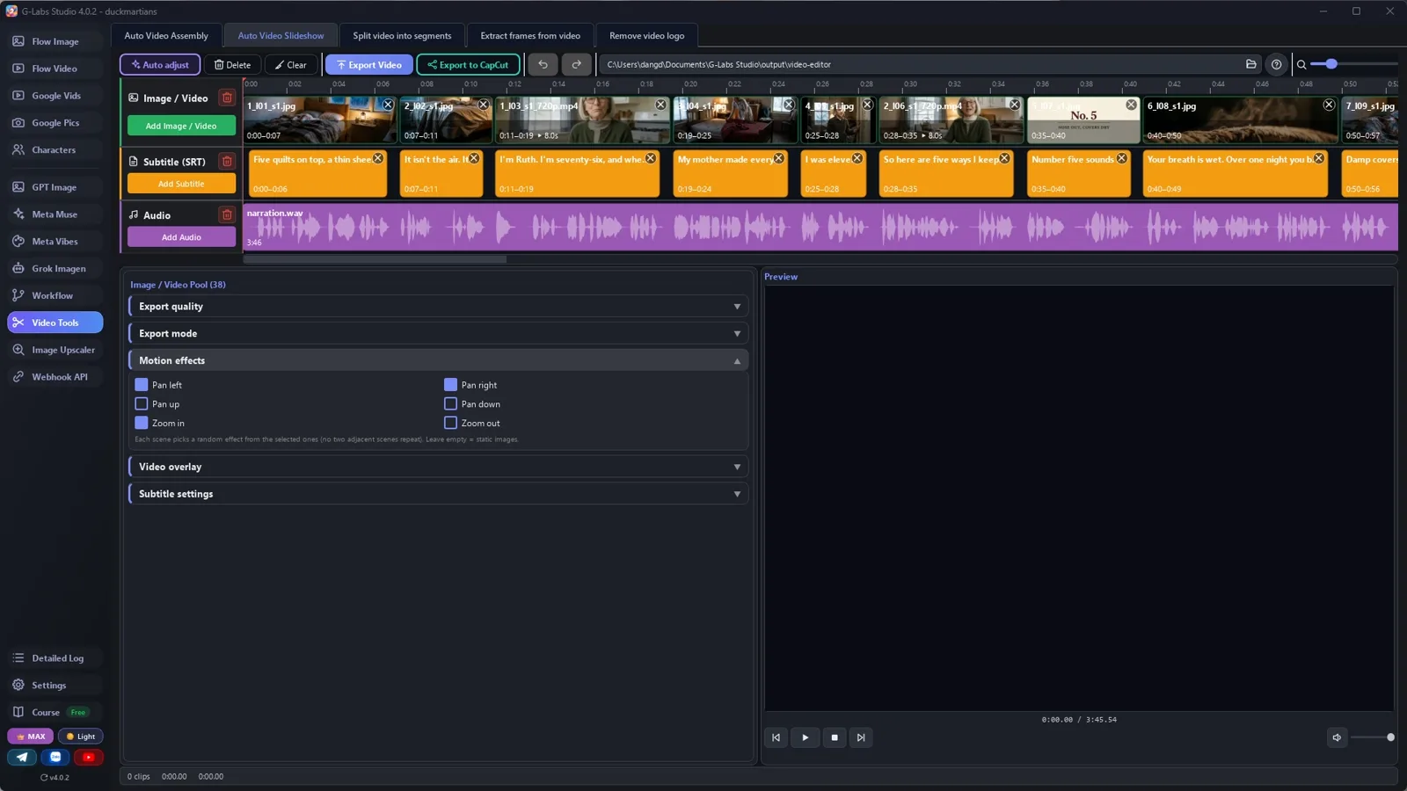The image size is (1407, 791).
Task: Open the Telegram link icon
Action: pos(22,757)
